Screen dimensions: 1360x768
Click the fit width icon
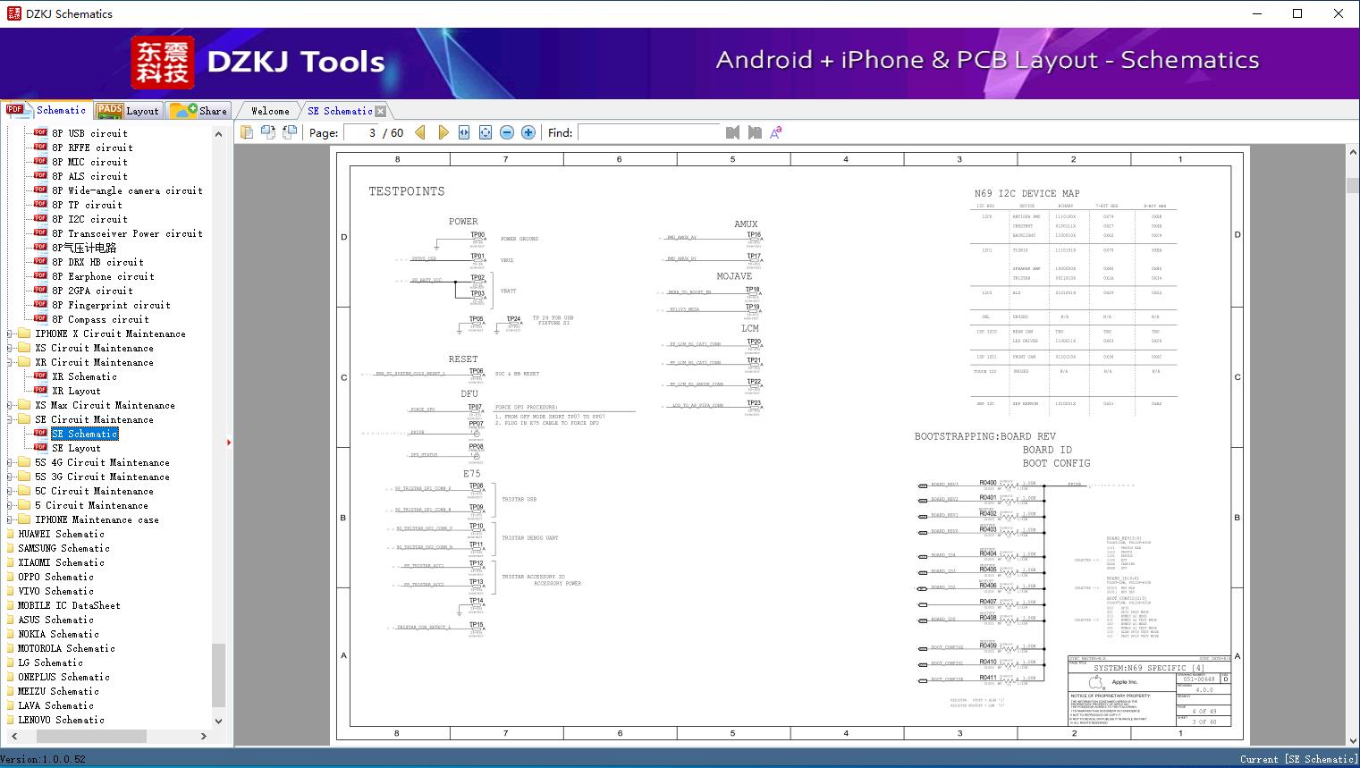pyautogui.click(x=464, y=132)
